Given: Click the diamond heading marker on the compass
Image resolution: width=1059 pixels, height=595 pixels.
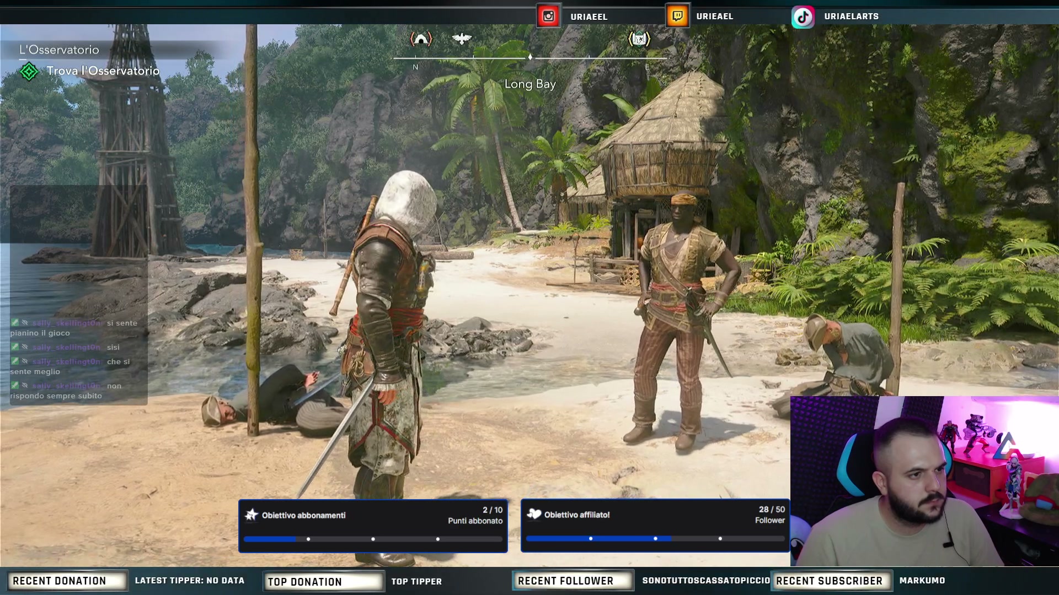Looking at the screenshot, I should pos(530,57).
